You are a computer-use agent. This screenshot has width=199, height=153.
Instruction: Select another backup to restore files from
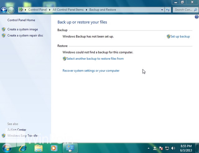pyautogui.click(x=95, y=59)
